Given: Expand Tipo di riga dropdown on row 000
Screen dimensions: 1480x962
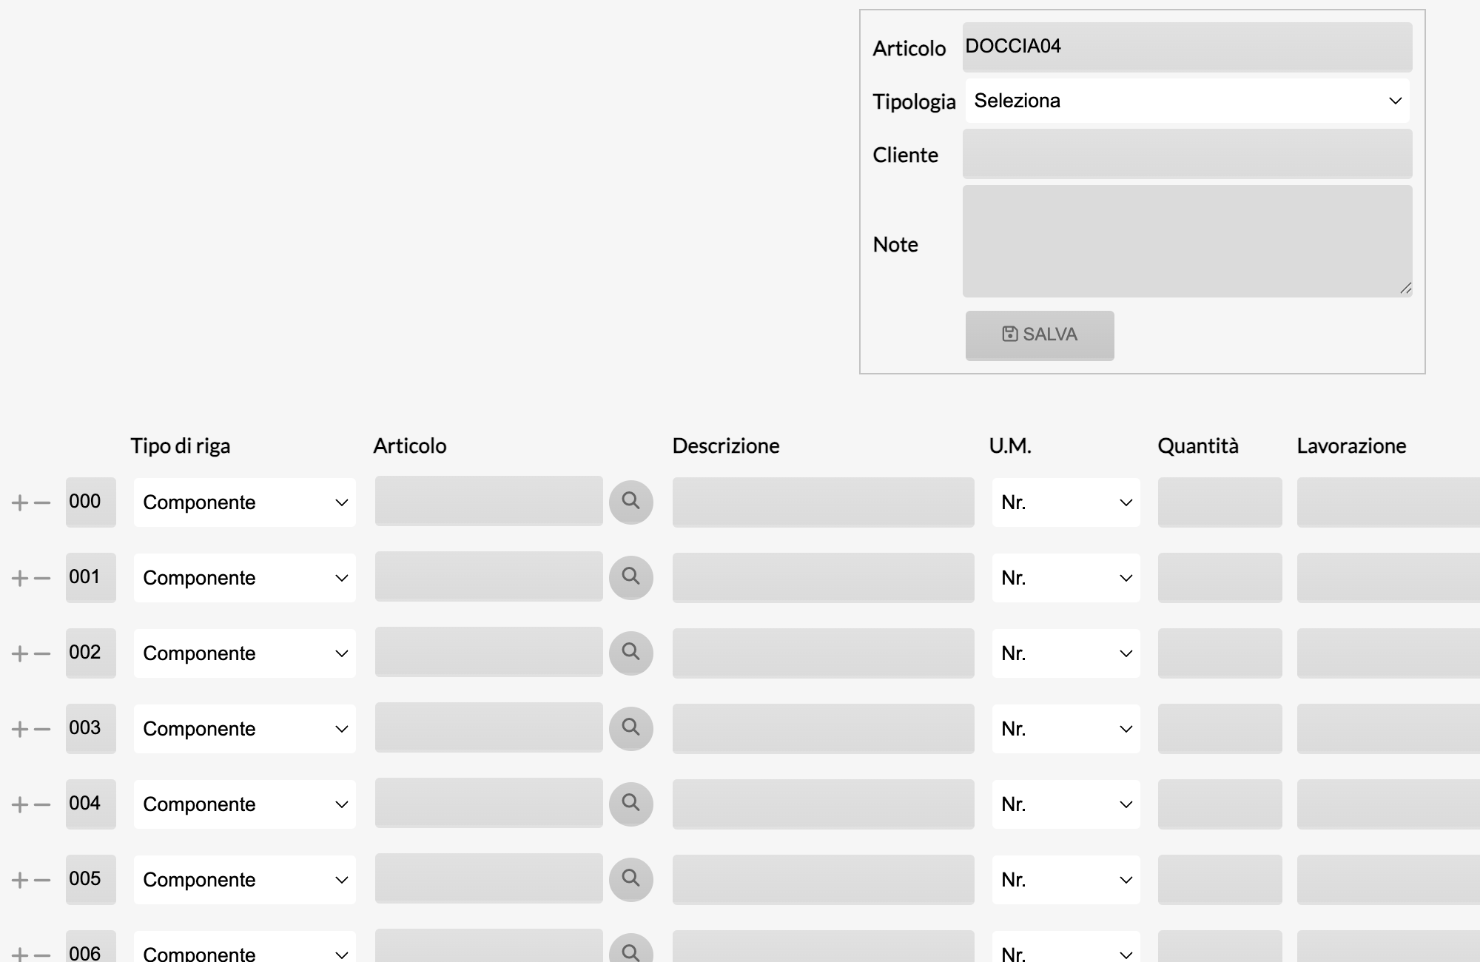Looking at the screenshot, I should [244, 502].
